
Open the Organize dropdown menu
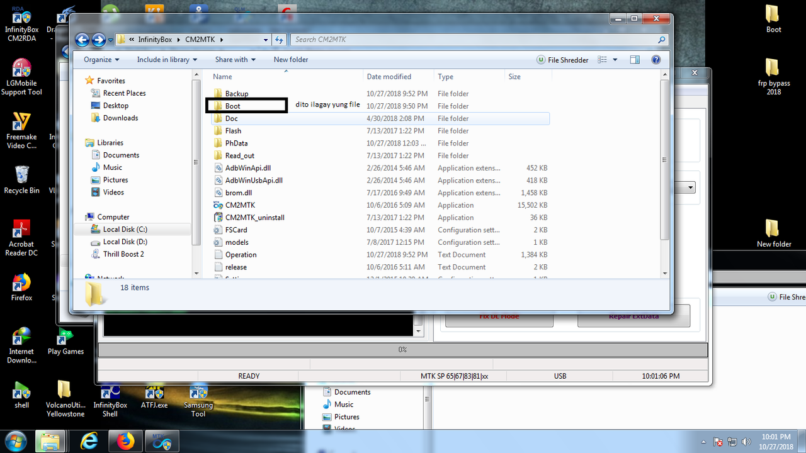click(101, 60)
